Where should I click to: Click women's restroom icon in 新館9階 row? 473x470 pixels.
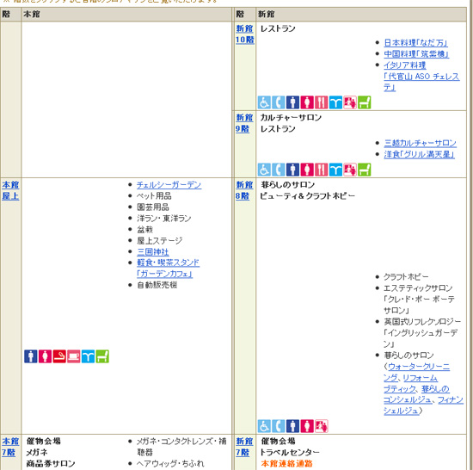(x=307, y=170)
